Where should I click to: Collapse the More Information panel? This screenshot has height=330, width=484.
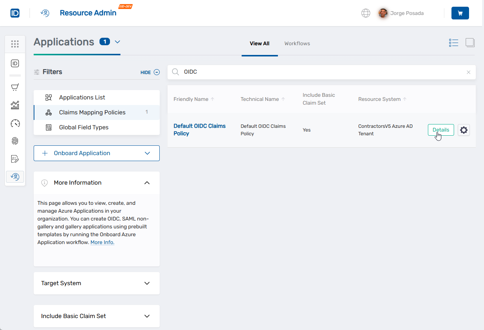[x=147, y=182]
